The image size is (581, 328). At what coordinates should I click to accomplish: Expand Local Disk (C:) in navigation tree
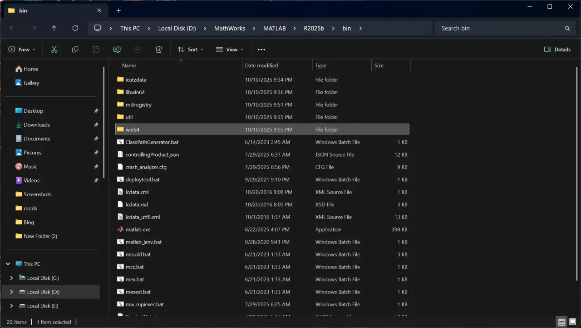pos(11,278)
